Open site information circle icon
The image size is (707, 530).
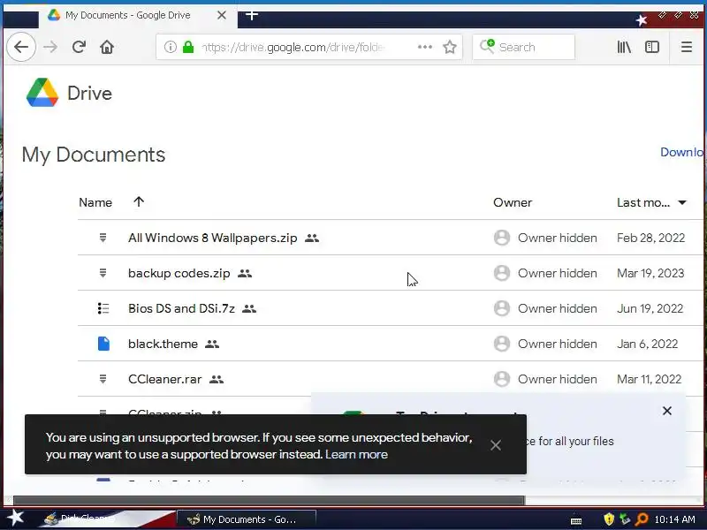(170, 47)
